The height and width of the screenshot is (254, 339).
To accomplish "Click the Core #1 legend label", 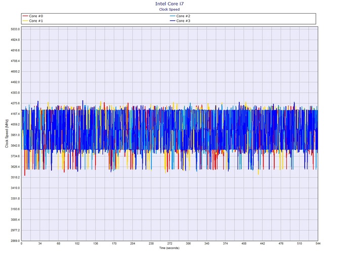I will click(36, 21).
